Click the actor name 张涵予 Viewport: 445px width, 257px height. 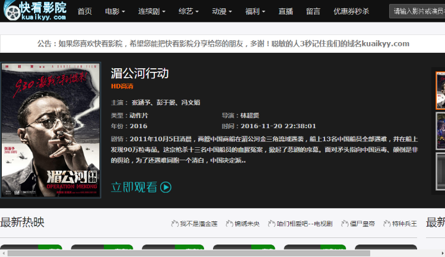141,102
